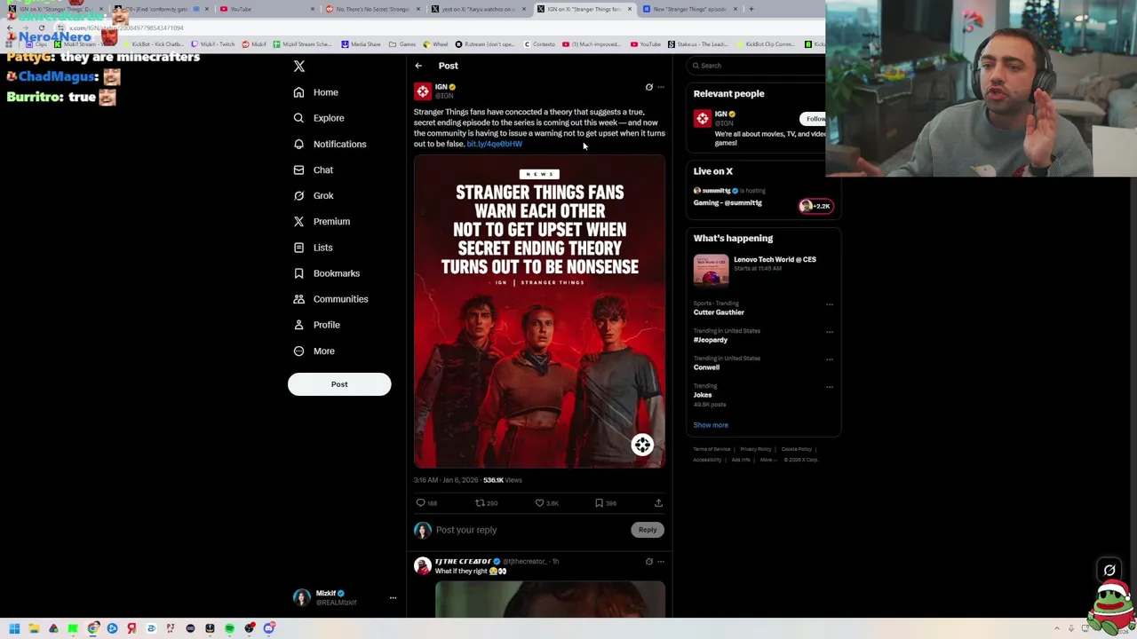Viewport: 1137px width, 639px height.
Task: Click the IGN avatar on the post
Action: click(423, 91)
